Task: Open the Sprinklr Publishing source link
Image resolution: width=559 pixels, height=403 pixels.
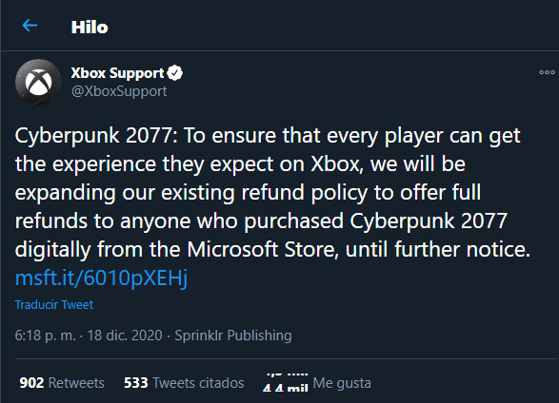Action: click(x=233, y=336)
